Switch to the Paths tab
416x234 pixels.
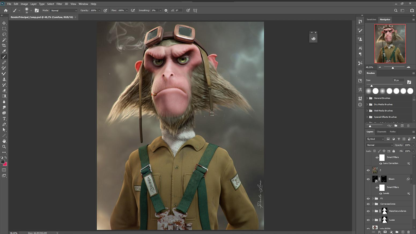(x=393, y=132)
